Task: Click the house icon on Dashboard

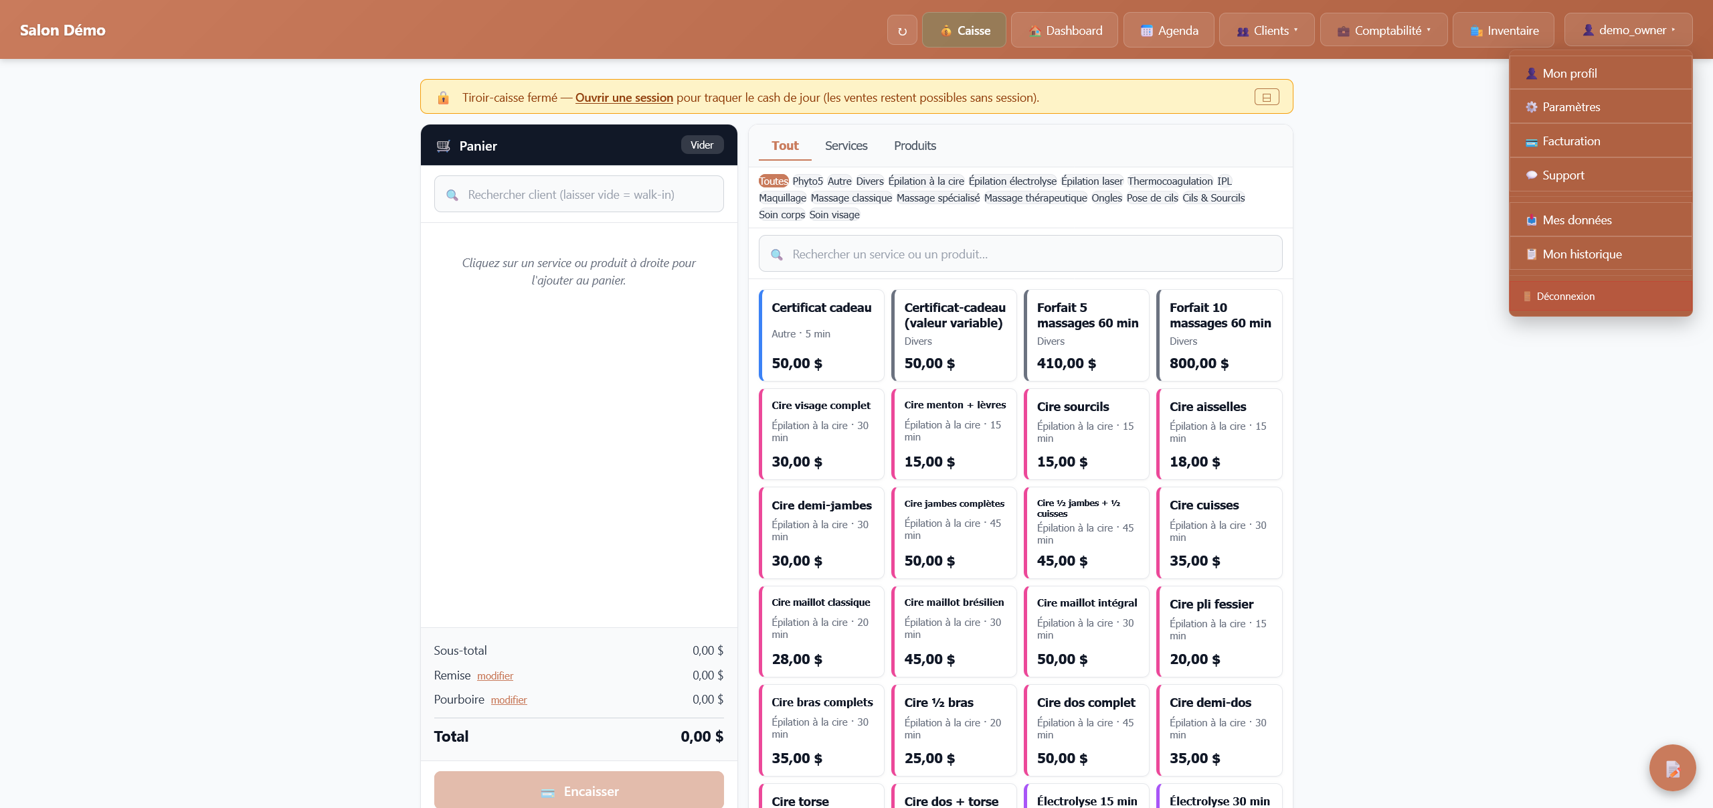Action: click(1034, 31)
